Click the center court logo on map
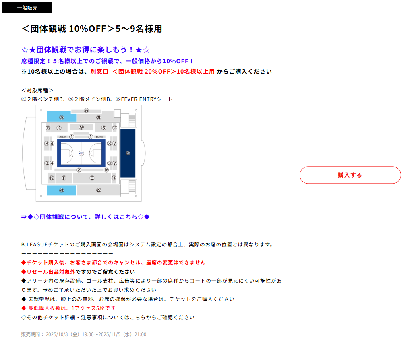 [x=81, y=153]
